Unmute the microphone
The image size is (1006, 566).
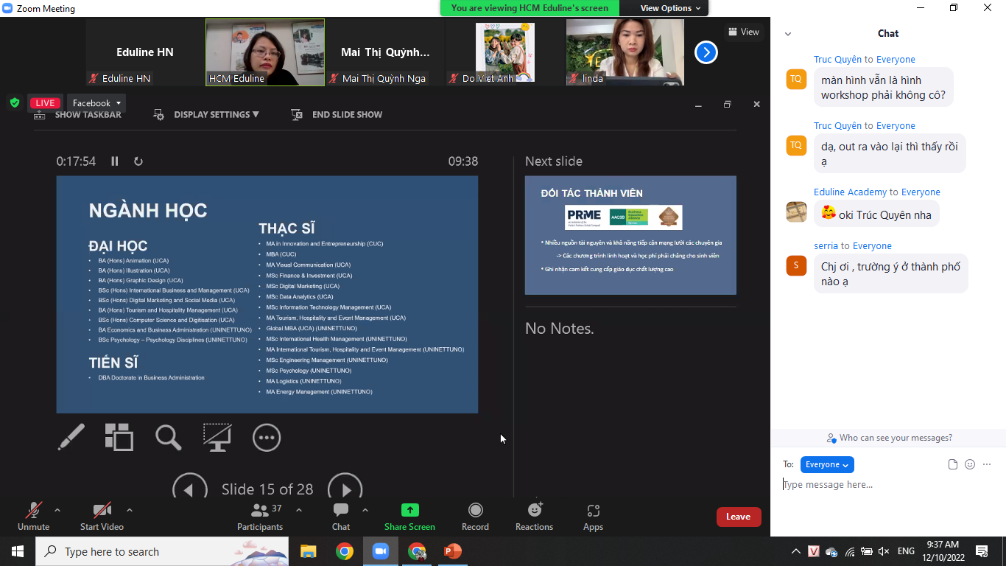(x=33, y=516)
